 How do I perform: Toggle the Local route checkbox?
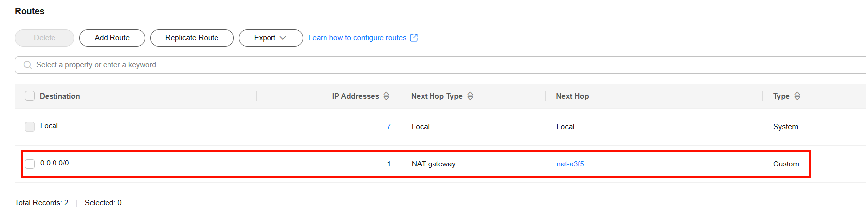[30, 127]
